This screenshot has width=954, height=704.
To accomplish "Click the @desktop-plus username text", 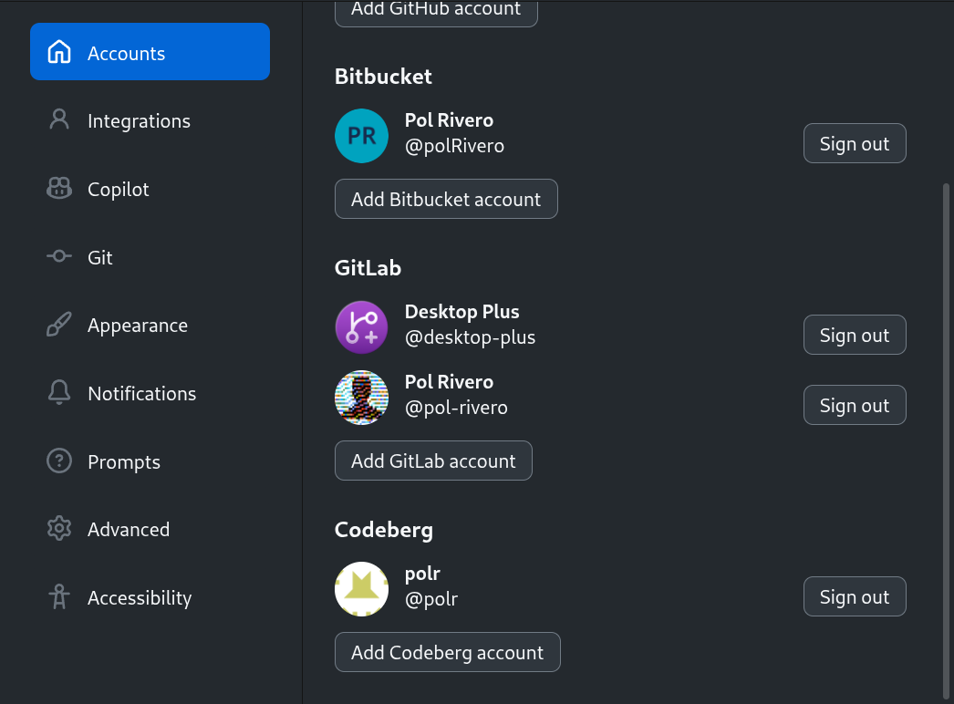I will [x=471, y=337].
